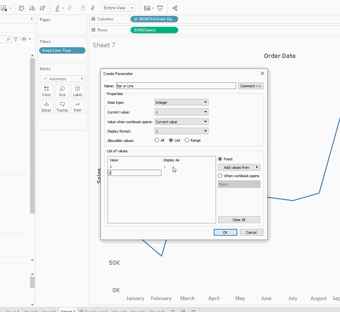
Task: Click the parameter Name input field
Action: coord(176,86)
